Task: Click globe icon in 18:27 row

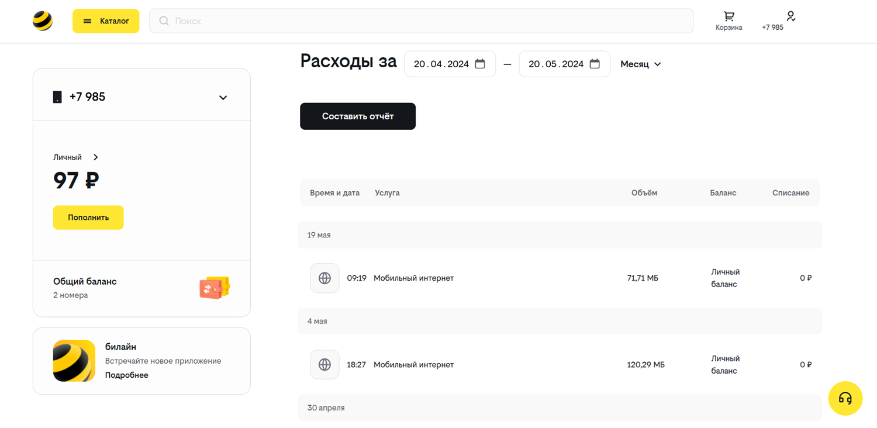Action: 324,365
